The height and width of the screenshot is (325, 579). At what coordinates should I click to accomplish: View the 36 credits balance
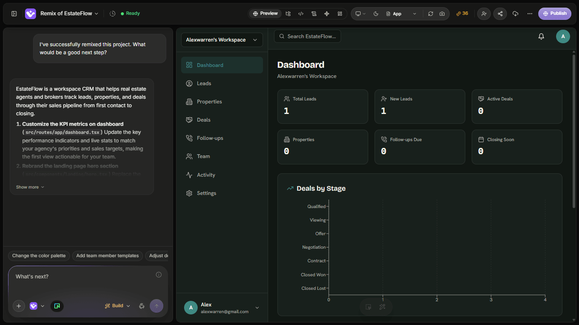(462, 14)
